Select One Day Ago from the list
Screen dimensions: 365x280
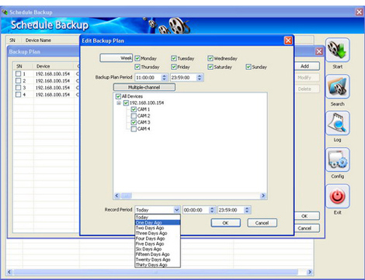point(158,222)
